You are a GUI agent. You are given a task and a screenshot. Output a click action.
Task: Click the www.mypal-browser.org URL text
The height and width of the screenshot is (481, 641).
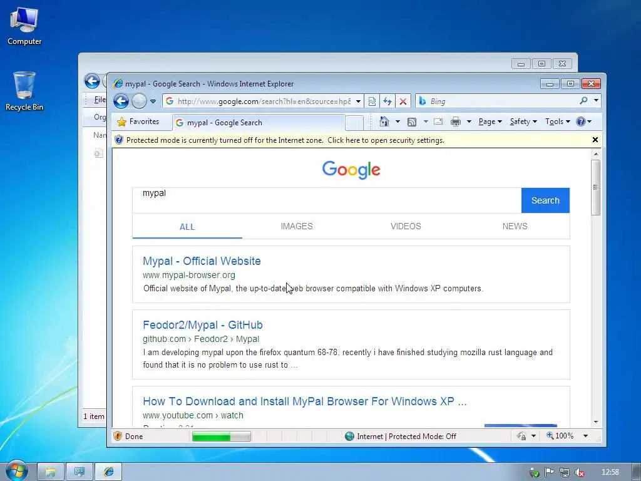pos(189,276)
